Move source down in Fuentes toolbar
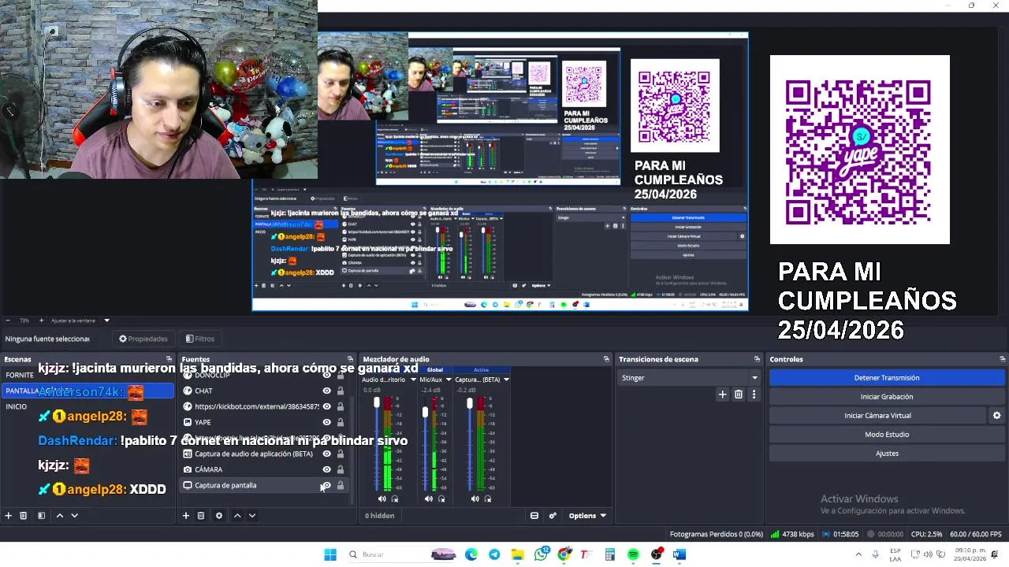1009x567 pixels. coord(252,516)
